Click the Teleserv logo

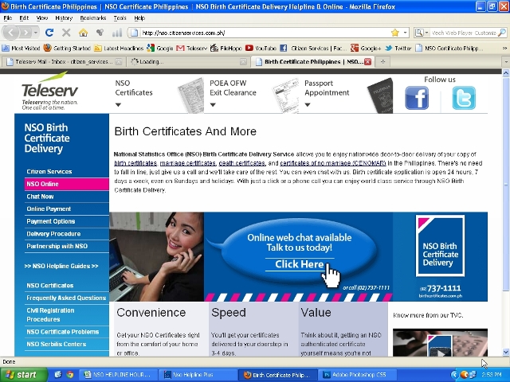[x=49, y=92]
